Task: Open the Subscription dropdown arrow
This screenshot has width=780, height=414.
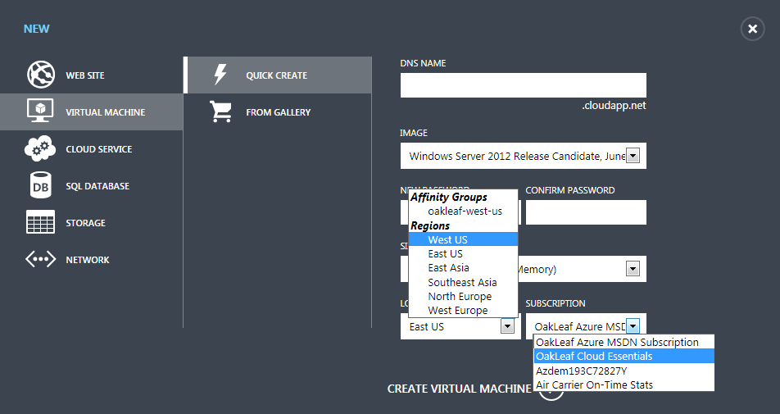Action: tap(633, 326)
